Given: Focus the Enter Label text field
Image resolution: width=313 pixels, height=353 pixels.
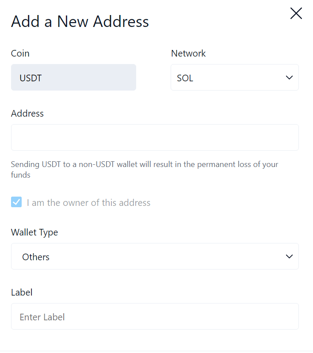Looking at the screenshot, I should 155,317.
